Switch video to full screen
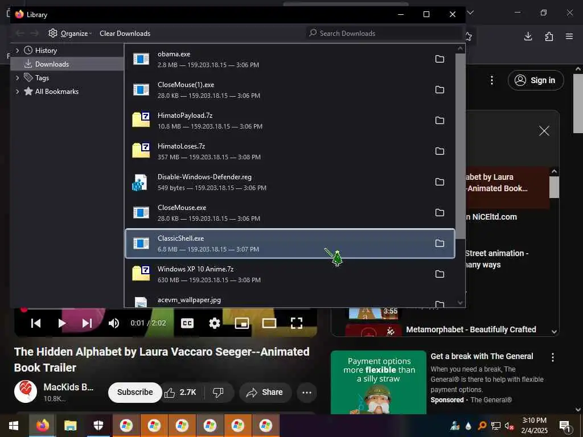Image resolution: width=583 pixels, height=437 pixels. click(296, 323)
